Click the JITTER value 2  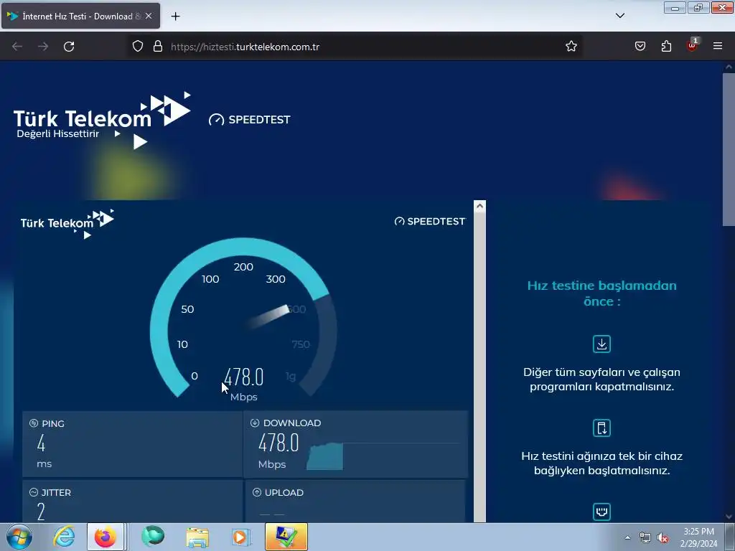coord(41,511)
